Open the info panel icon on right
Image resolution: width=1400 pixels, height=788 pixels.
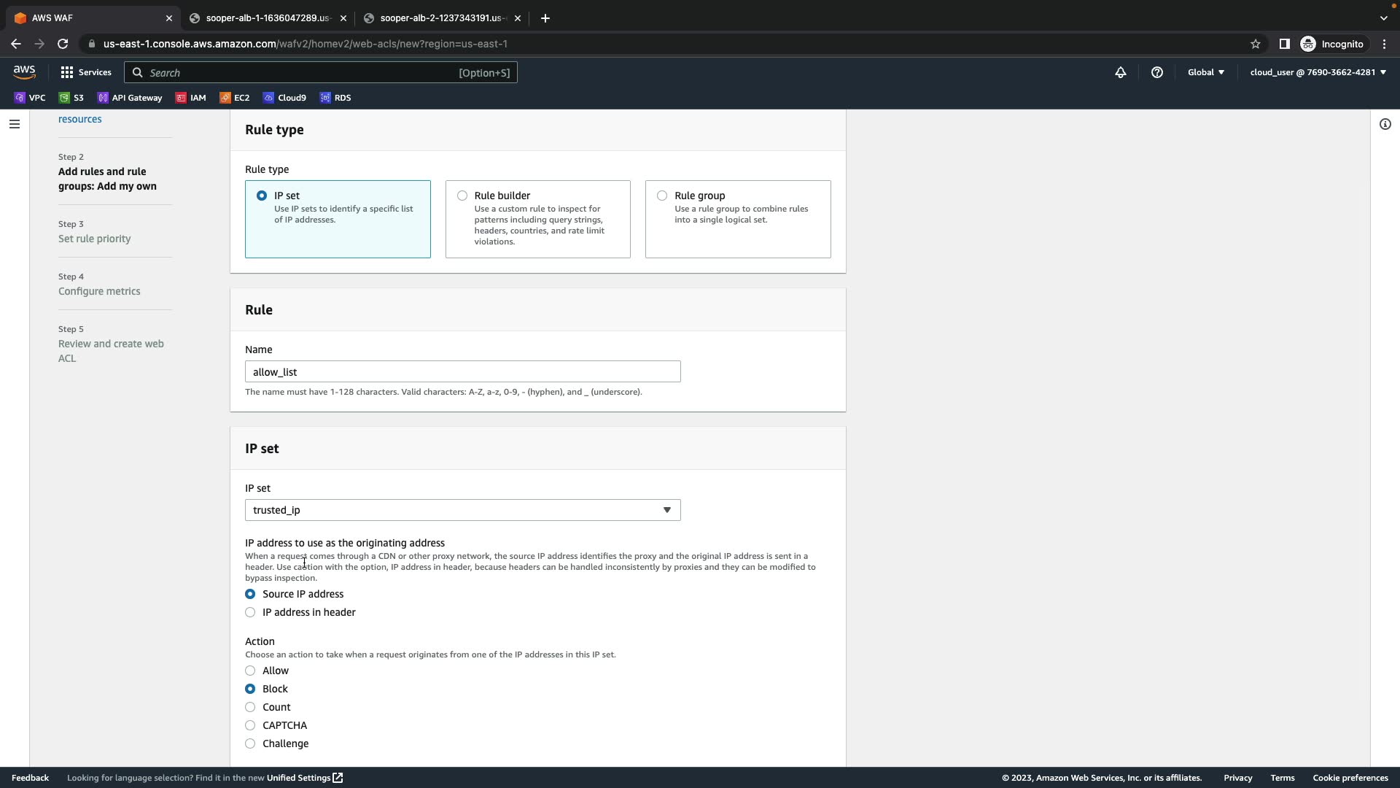click(1385, 124)
